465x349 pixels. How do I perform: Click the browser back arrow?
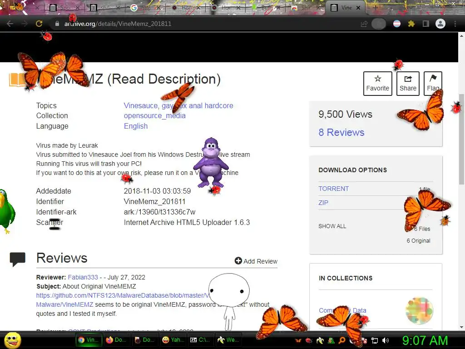click(10, 24)
